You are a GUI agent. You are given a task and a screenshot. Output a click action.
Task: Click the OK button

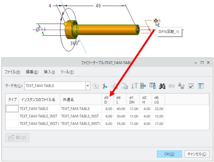point(169,154)
